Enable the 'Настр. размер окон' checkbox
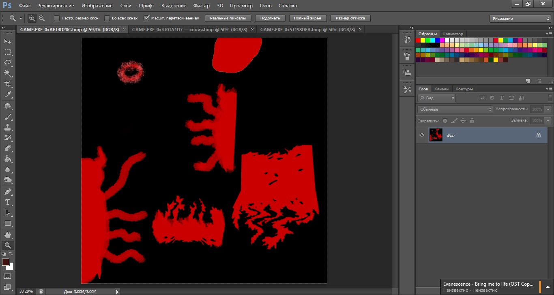 tap(57, 18)
